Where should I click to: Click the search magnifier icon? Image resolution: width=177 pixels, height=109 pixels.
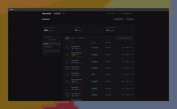(x=118, y=38)
